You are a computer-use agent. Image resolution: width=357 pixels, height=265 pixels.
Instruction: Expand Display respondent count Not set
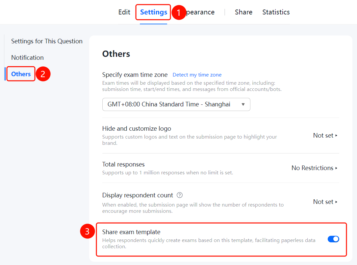pyautogui.click(x=325, y=202)
